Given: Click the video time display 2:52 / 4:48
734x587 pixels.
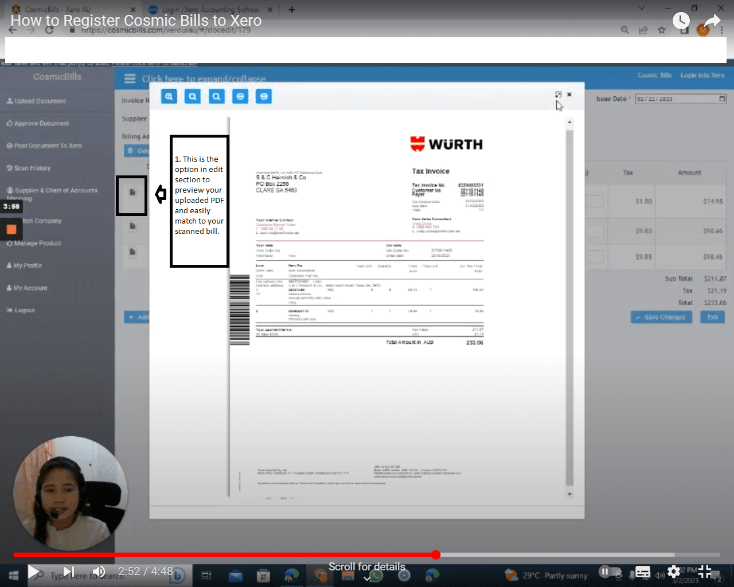Looking at the screenshot, I should tap(146, 572).
